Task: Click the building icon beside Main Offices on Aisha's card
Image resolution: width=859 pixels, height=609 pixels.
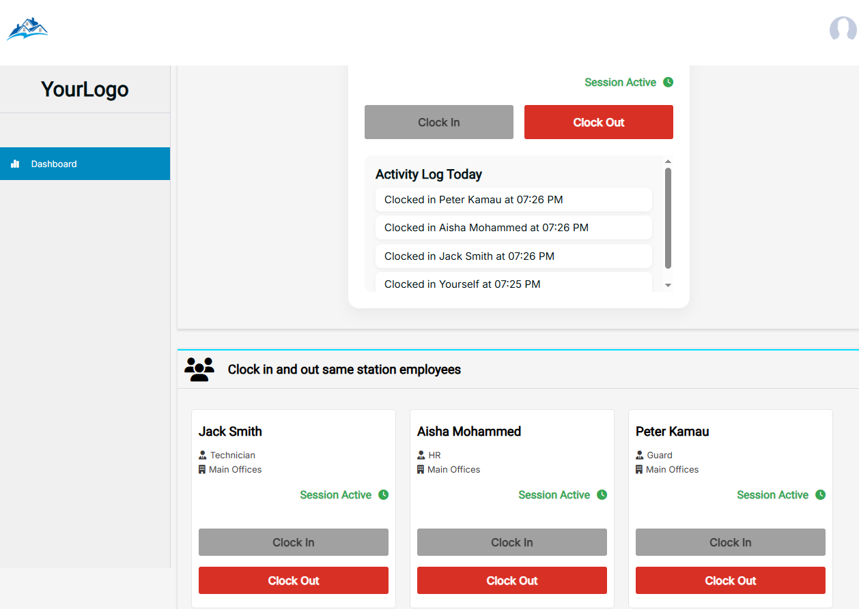Action: (421, 469)
